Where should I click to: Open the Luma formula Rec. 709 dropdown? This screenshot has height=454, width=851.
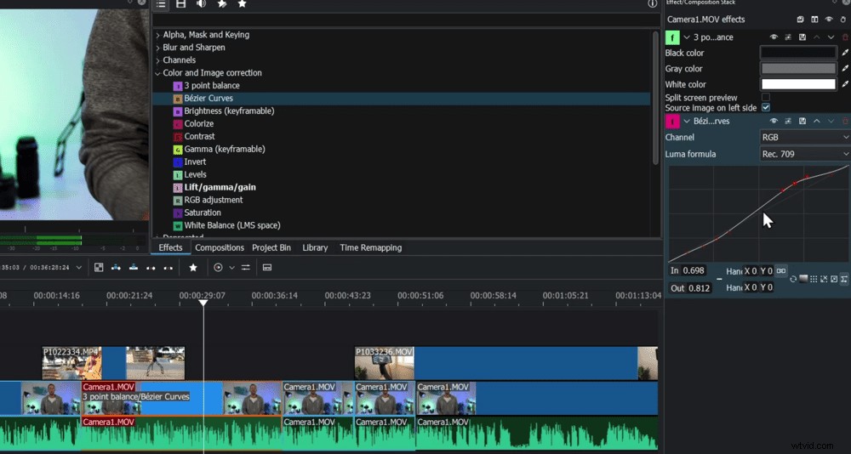(x=805, y=154)
